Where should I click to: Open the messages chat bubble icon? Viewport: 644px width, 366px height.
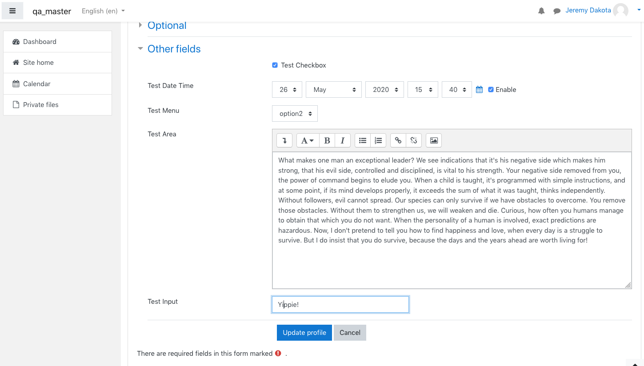coord(556,11)
